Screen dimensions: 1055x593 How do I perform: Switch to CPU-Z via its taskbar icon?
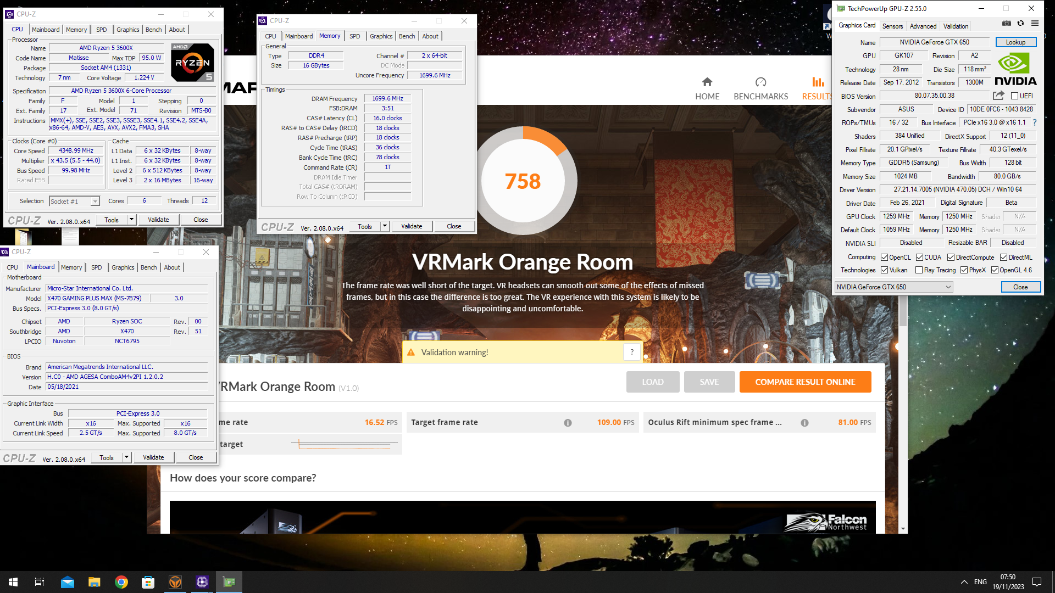(x=202, y=582)
